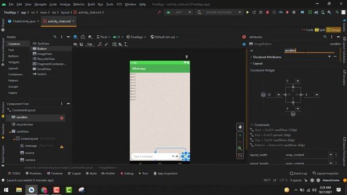Open the Pack alignment tool icon
The width and height of the screenshot is (347, 195).
pos(114,44)
